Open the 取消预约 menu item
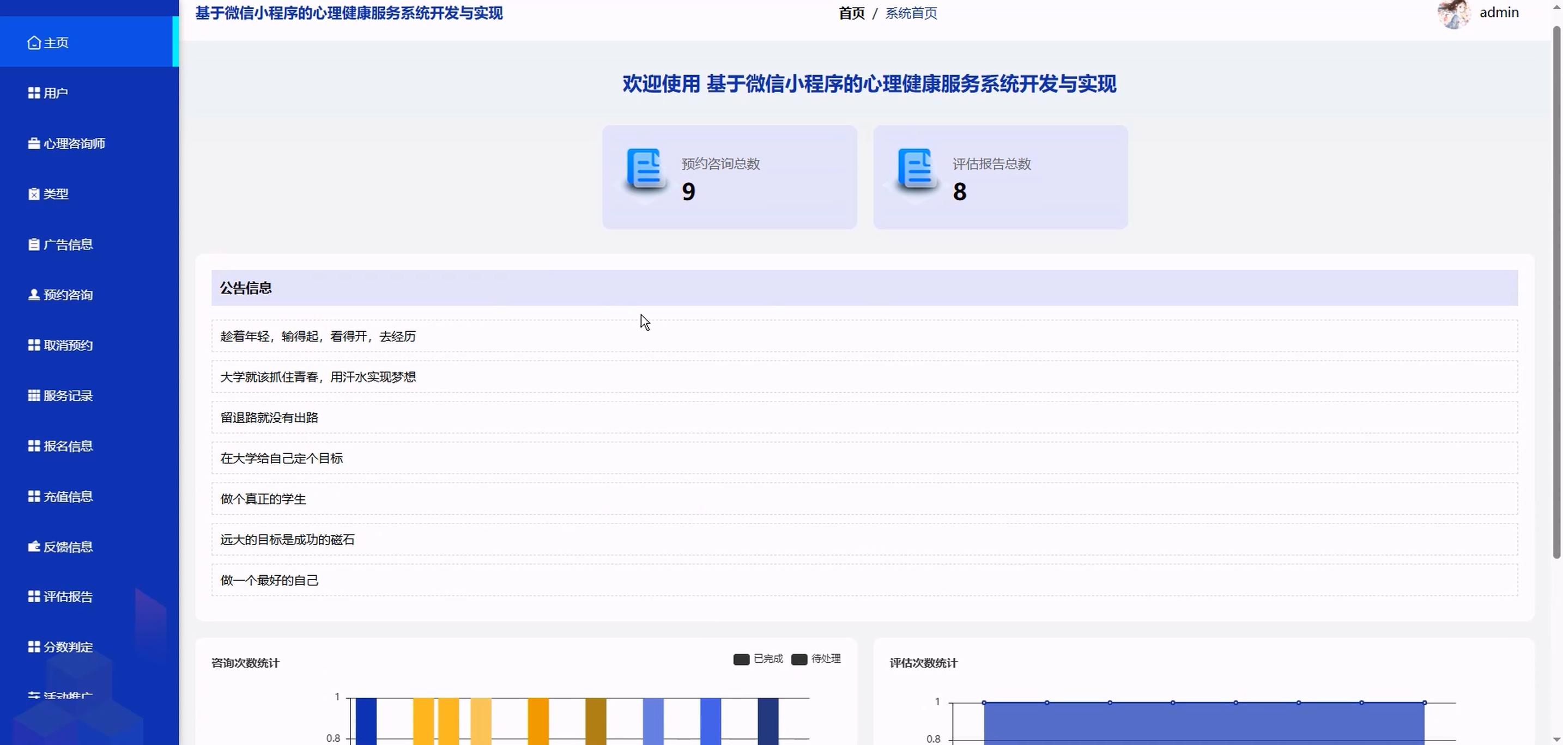The image size is (1563, 745). [x=68, y=345]
